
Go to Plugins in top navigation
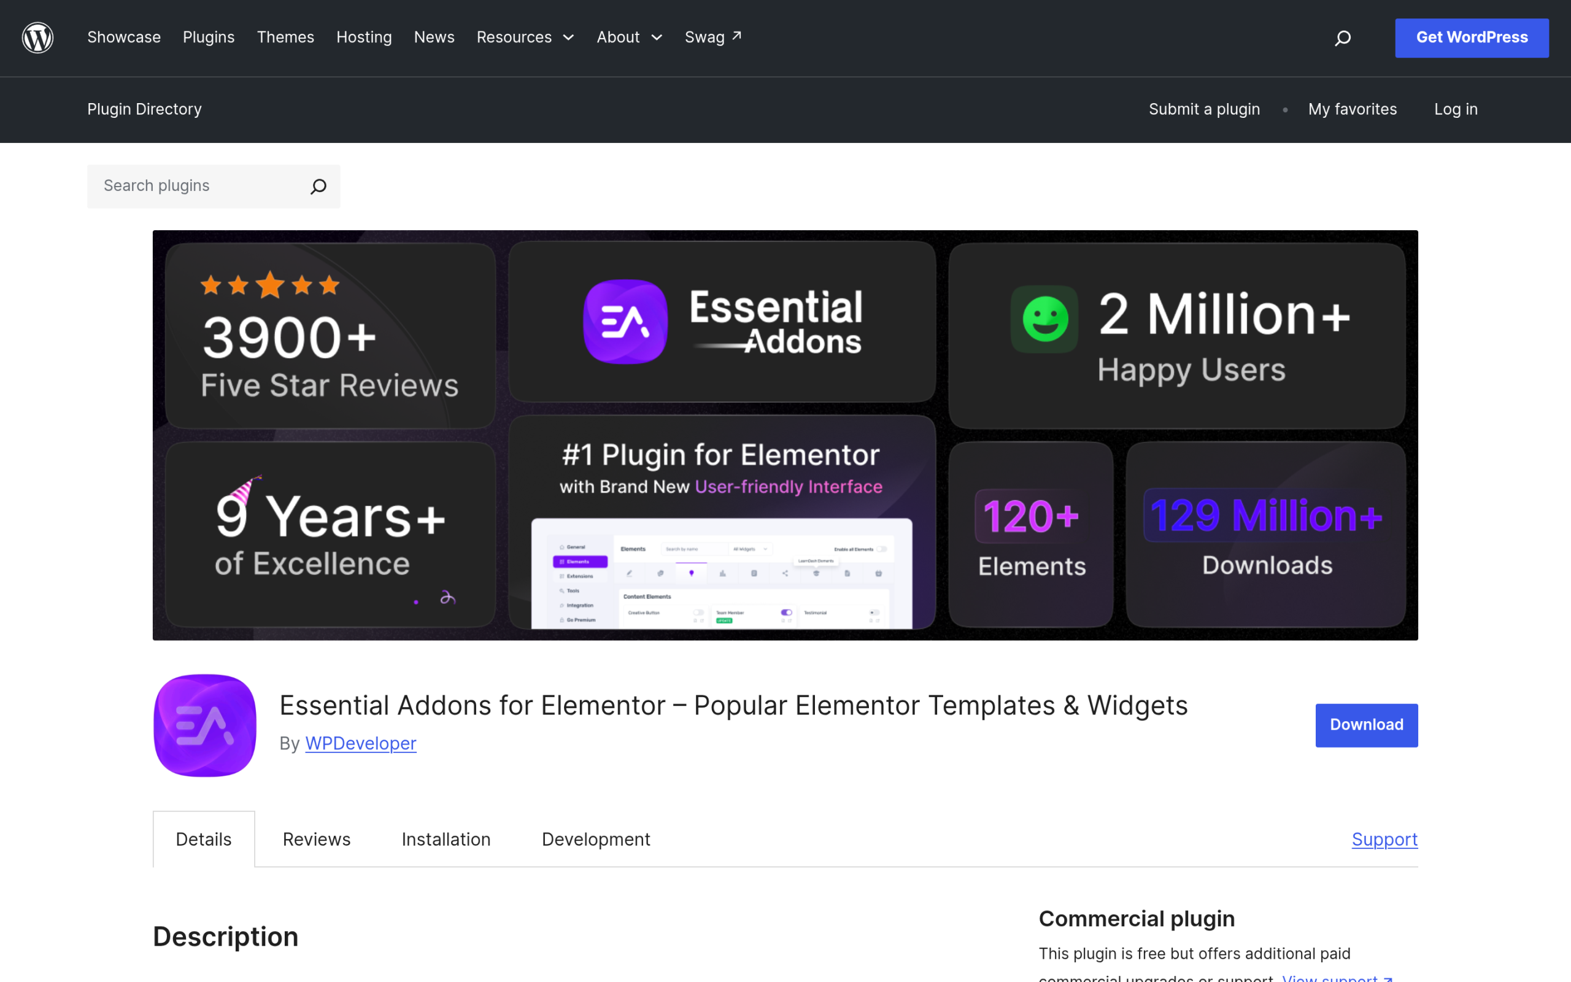click(209, 37)
